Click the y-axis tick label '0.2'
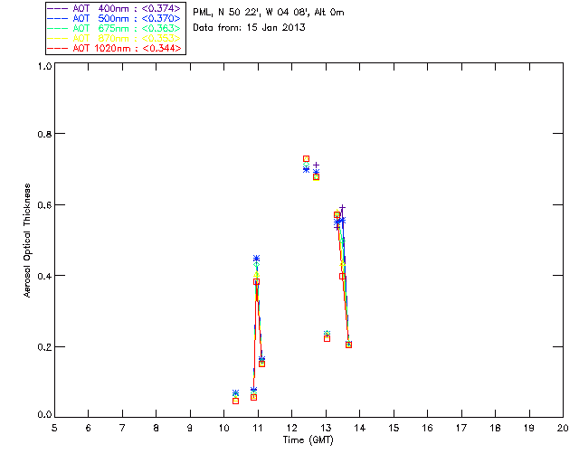579x463 pixels. (44, 347)
